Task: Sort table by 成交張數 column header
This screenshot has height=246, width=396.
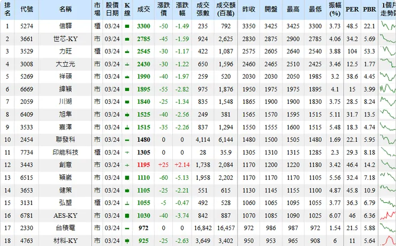Action: (x=203, y=9)
